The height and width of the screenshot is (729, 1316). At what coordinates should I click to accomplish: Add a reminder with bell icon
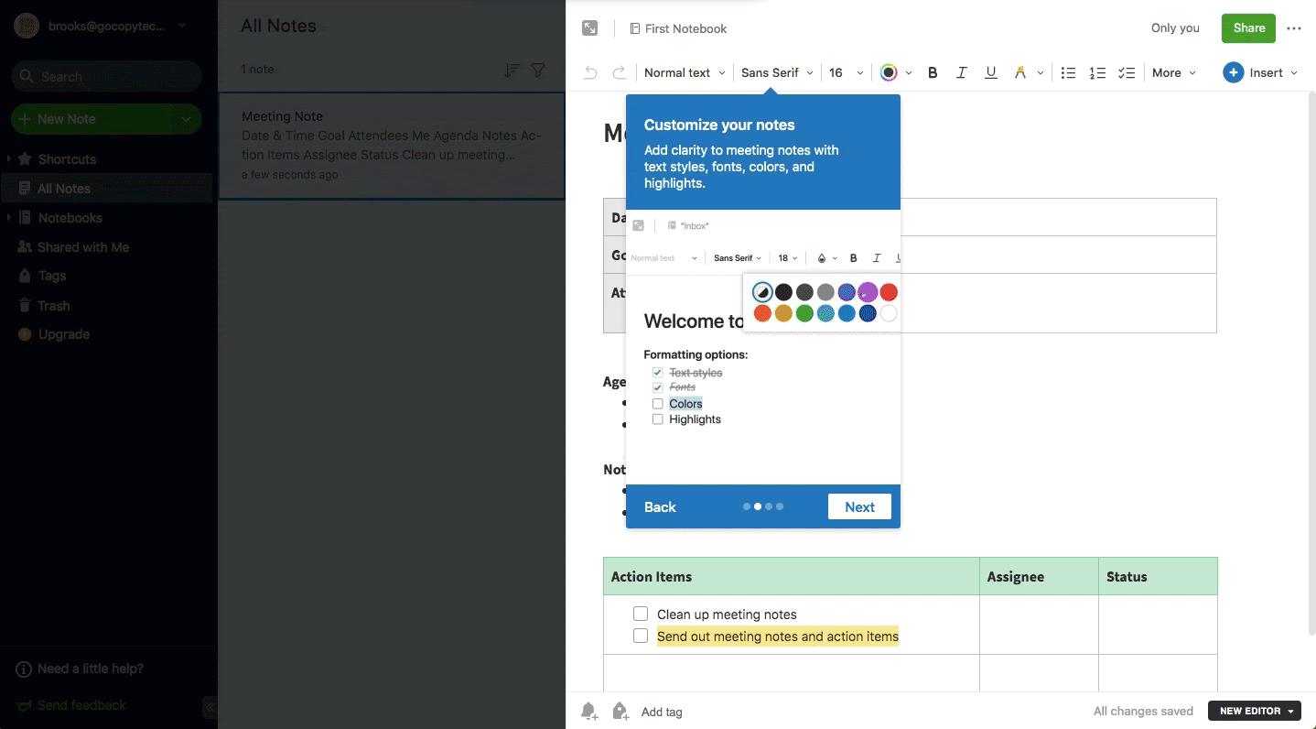[x=589, y=712]
